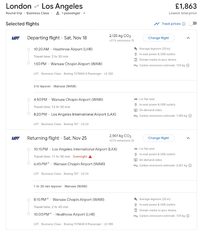The height and width of the screenshot is (234, 204).
Task: Click the Track prices trend line icon
Action: coord(157,24)
